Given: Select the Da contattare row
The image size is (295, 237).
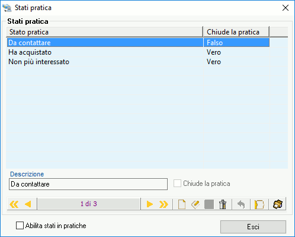Looking at the screenshot, I should 138,43.
